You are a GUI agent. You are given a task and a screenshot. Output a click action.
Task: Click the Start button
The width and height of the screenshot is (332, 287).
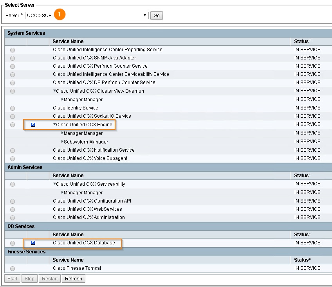click(x=12, y=278)
